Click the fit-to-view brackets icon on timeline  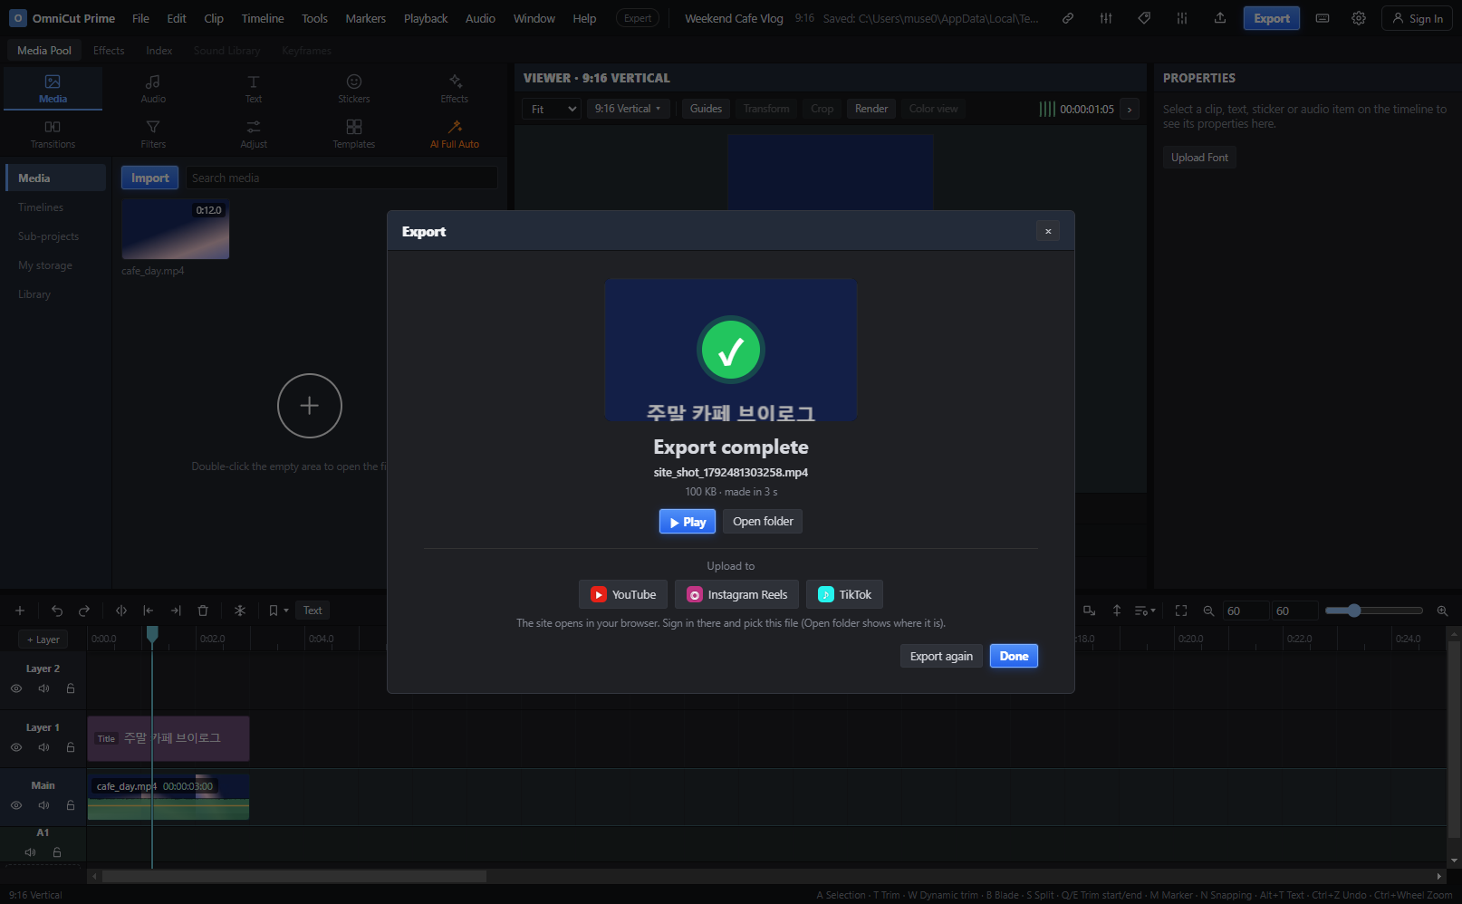[1181, 611]
